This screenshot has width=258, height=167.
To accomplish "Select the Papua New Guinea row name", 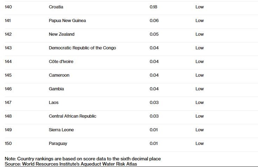I will point(67,21).
